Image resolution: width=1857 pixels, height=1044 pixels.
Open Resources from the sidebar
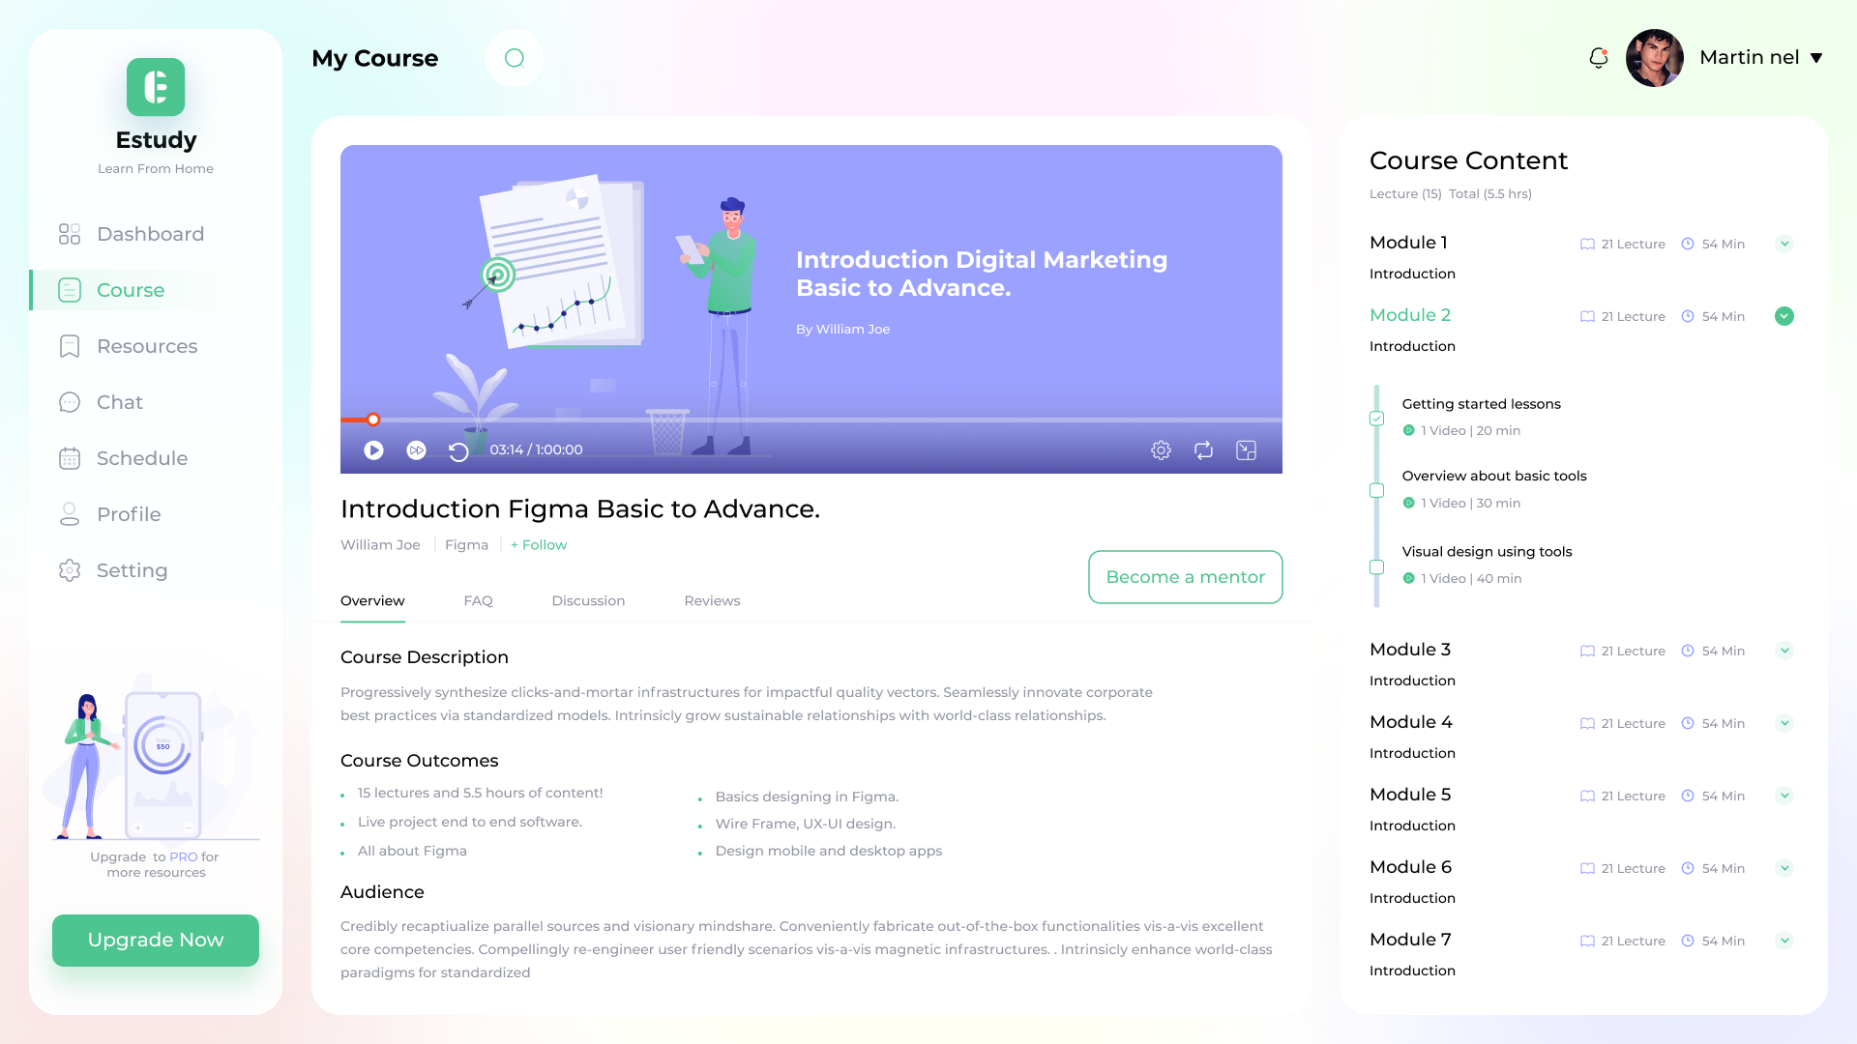146,346
